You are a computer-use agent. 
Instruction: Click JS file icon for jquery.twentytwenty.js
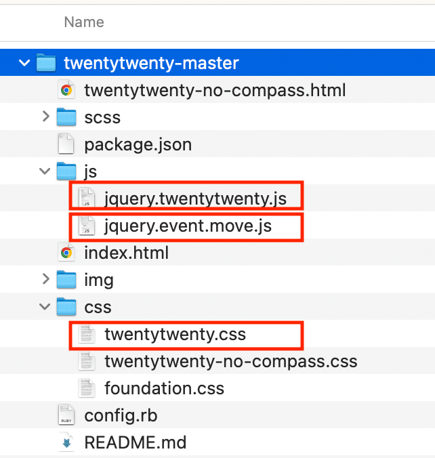click(87, 198)
